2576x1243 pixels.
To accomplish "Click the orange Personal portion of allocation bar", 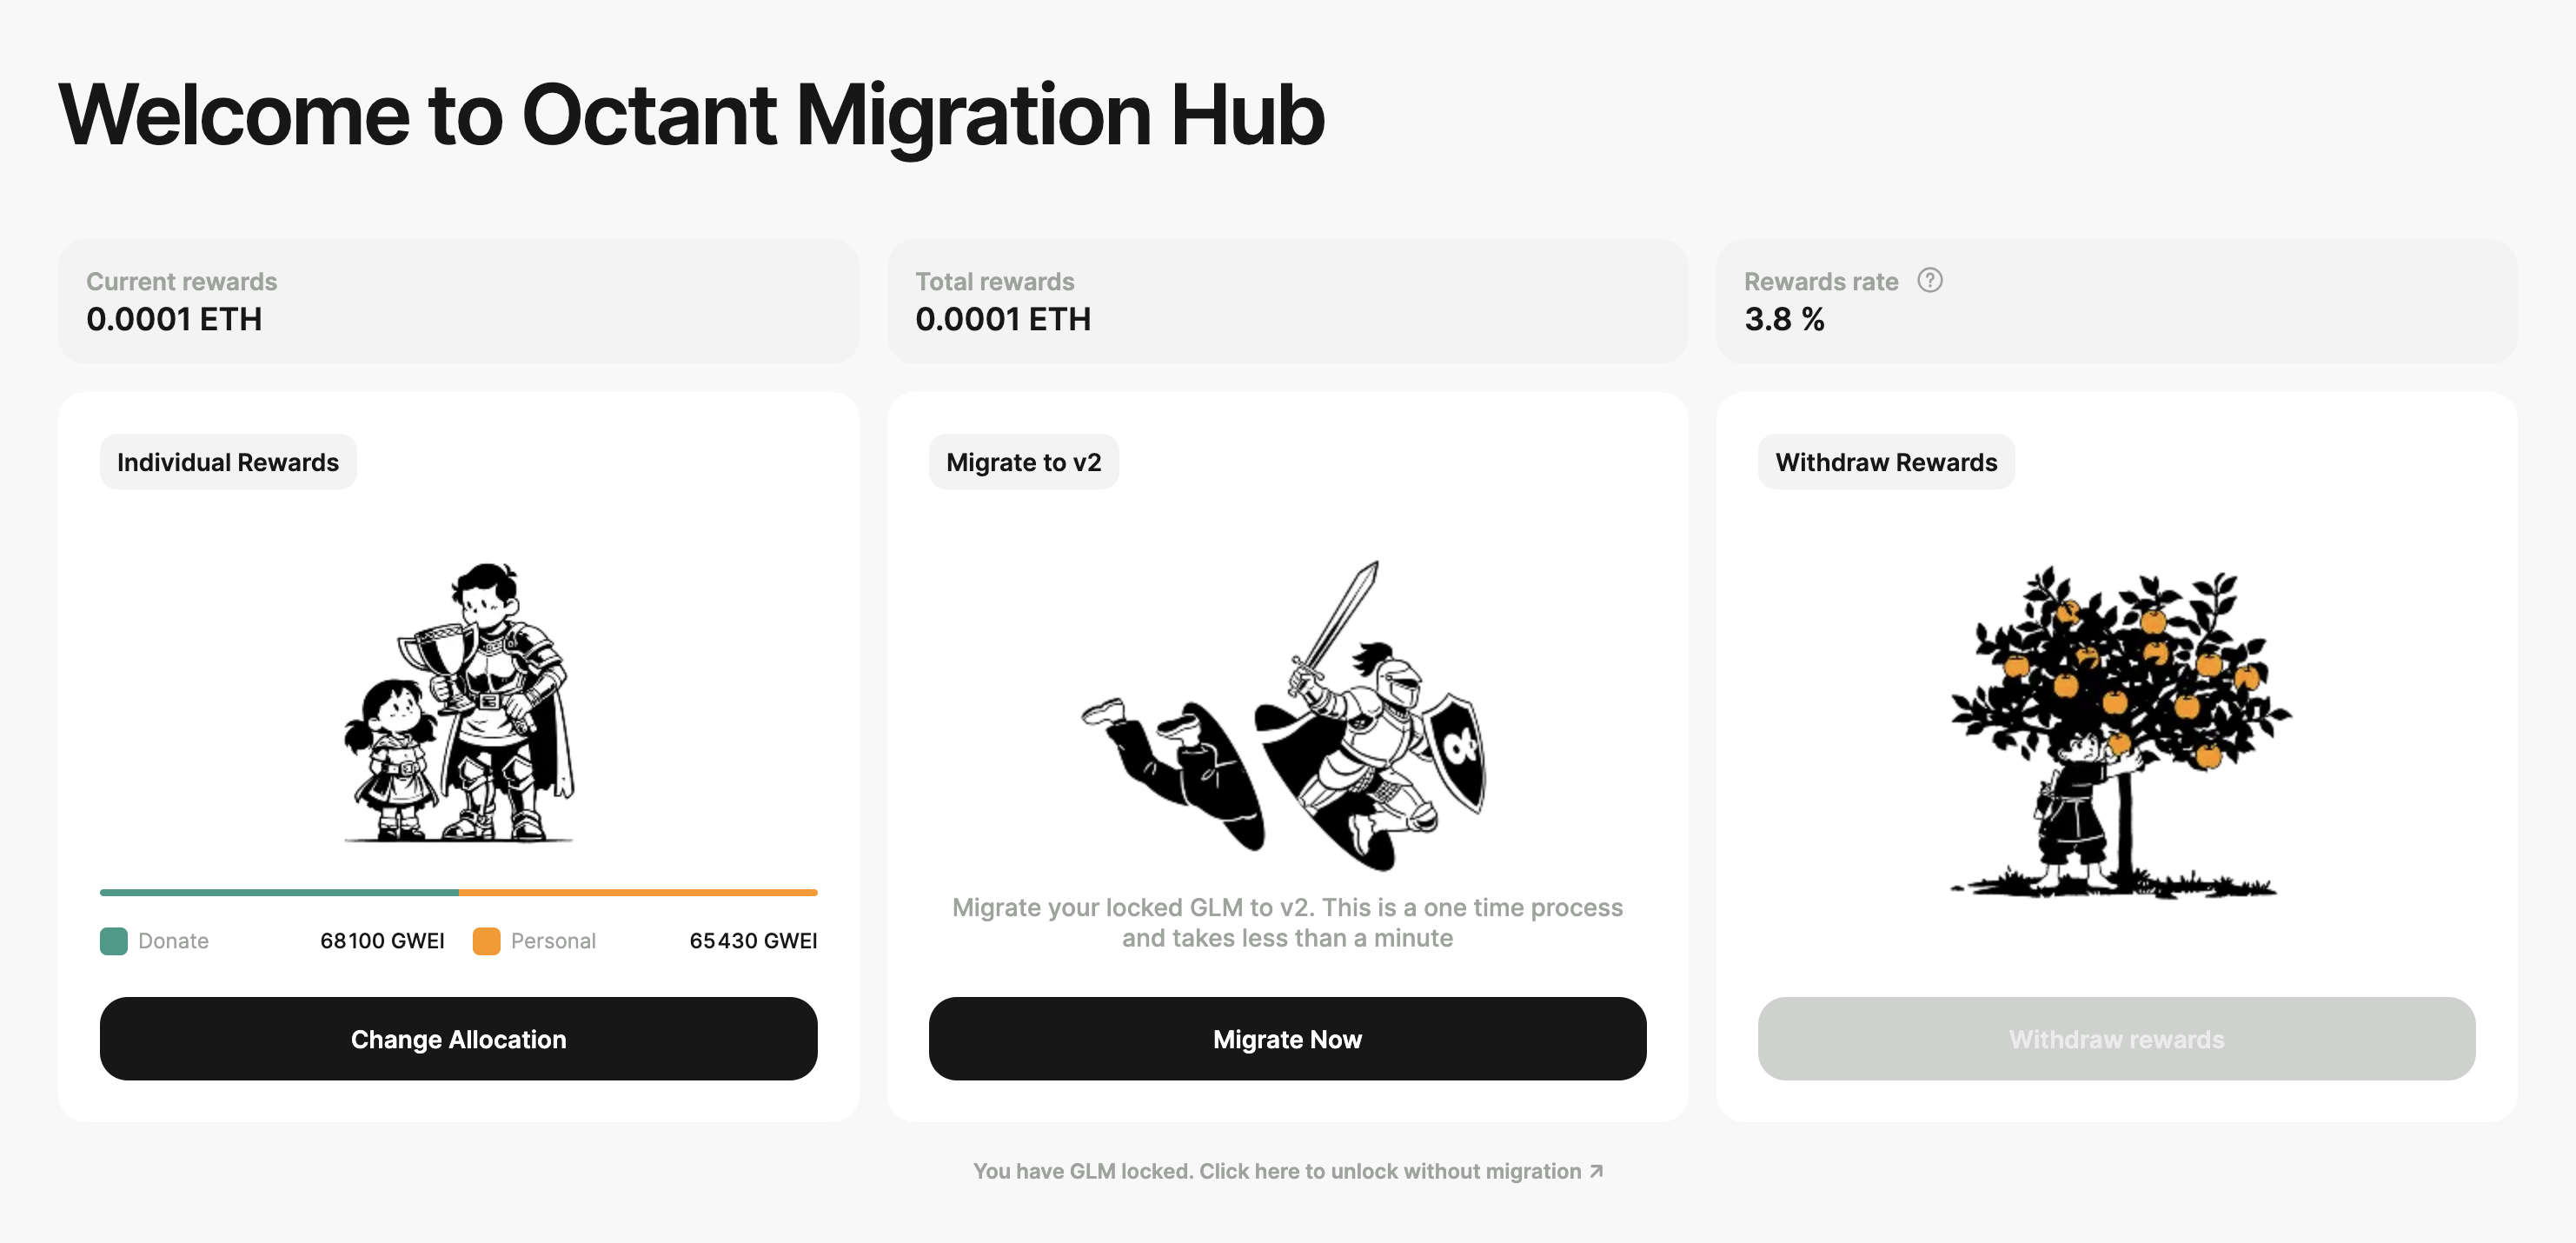I will pyautogui.click(x=638, y=892).
